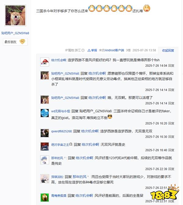
Task: Open 那年的风 anime avatar
Action: coord(45,160)
